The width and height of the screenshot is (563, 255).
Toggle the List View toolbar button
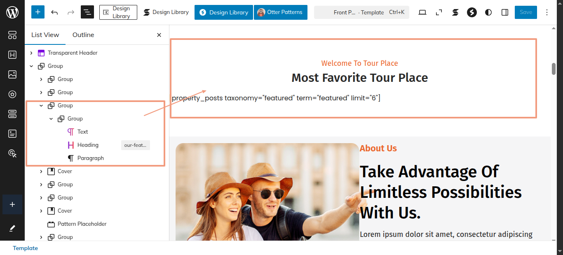[x=87, y=12]
